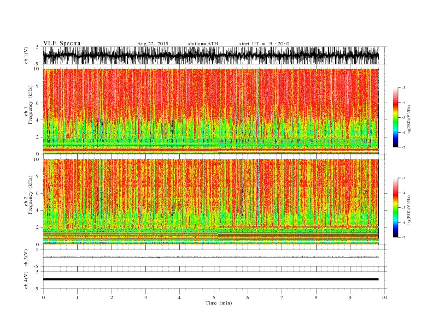
Task: Click the thick ch.4 voltage trace
Action: point(210,279)
